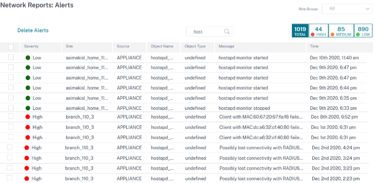Check the row dated Dec 2nd 2020, 4:24 pm
Screen dimensions: 375x183
(10, 147)
